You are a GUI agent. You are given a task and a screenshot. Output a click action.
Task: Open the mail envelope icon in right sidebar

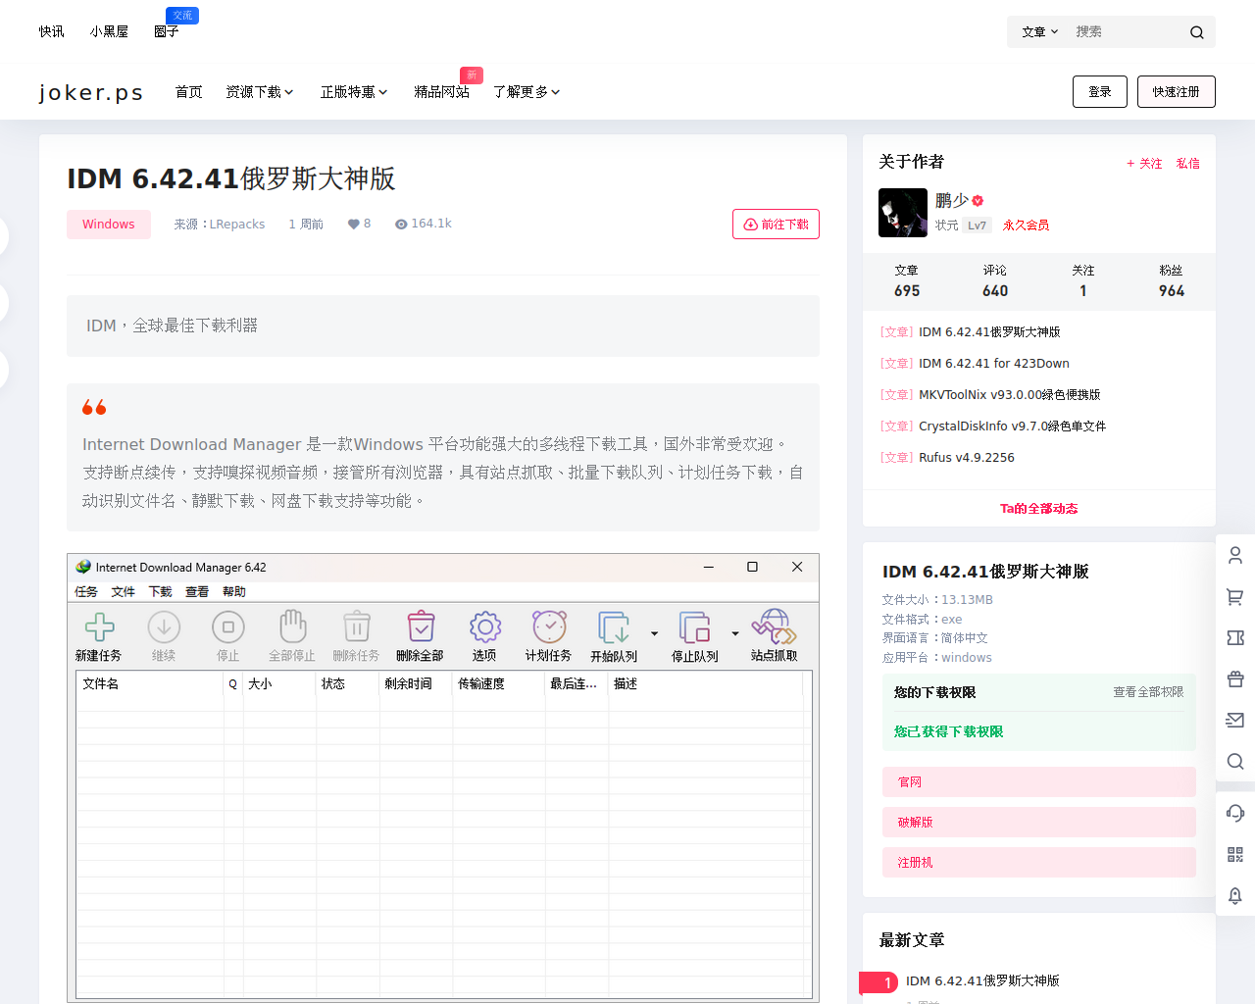click(1235, 720)
